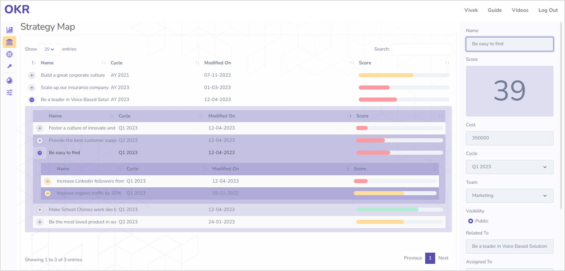
Task: Click the score bar for Be the most loved product
Action: (400, 222)
